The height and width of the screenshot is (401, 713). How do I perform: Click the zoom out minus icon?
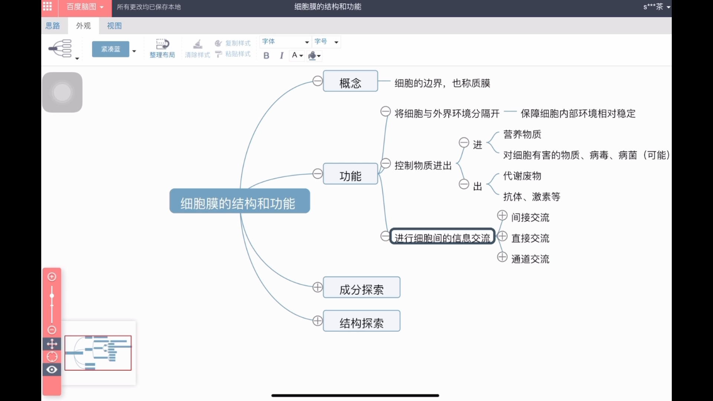coord(52,330)
